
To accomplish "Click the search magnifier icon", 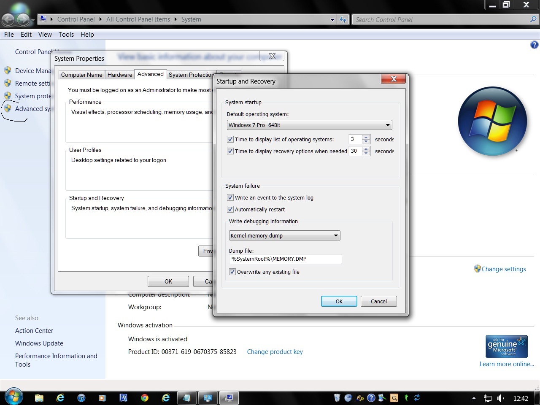I will point(533,19).
